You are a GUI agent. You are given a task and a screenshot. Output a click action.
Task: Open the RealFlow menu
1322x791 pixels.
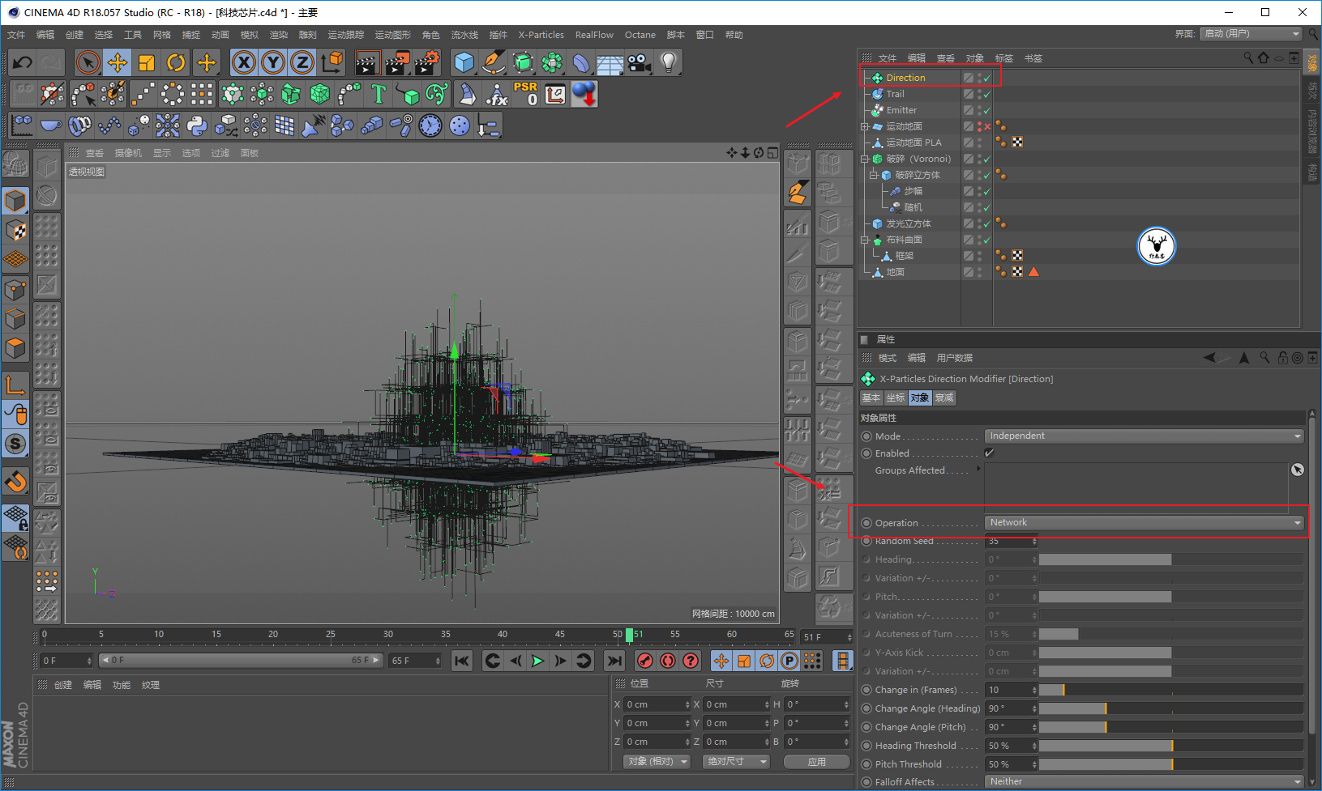point(594,35)
